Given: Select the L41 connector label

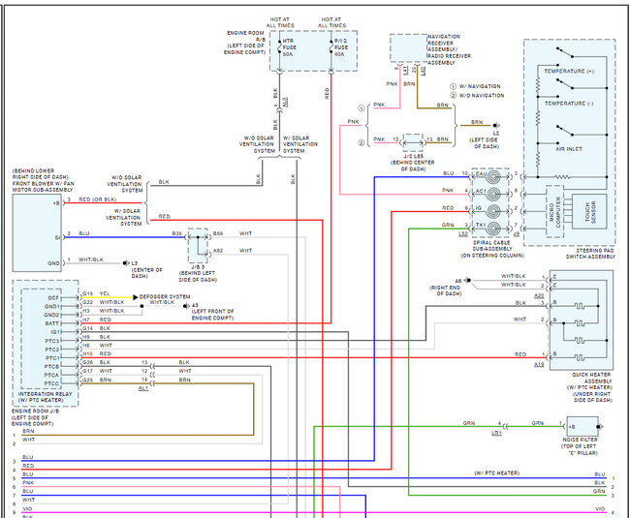Looking at the screenshot, I should click(405, 70).
